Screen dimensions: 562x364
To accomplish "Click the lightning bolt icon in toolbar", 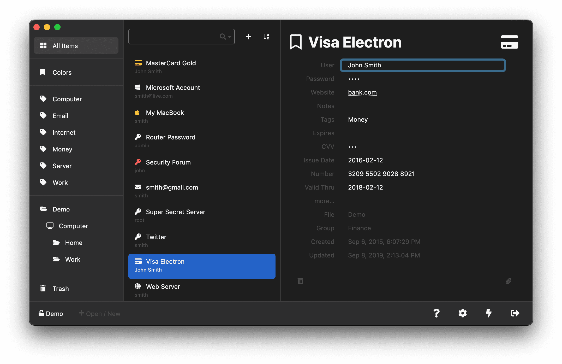I will (x=489, y=314).
